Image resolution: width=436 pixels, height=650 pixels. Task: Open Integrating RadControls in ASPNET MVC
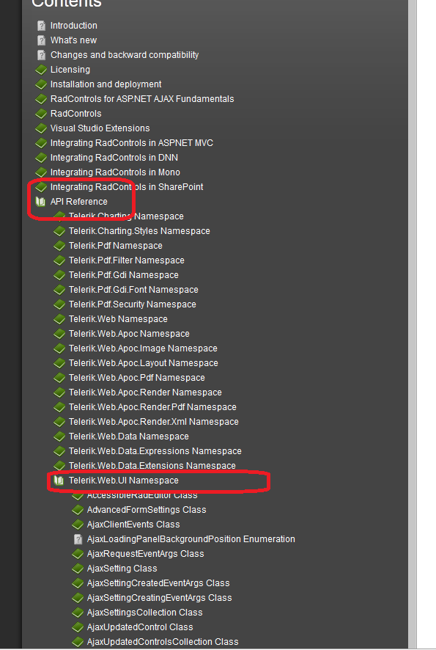[132, 143]
